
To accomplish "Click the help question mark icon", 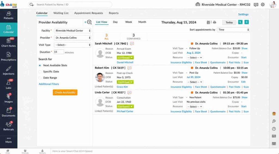I will tap(274, 129).
